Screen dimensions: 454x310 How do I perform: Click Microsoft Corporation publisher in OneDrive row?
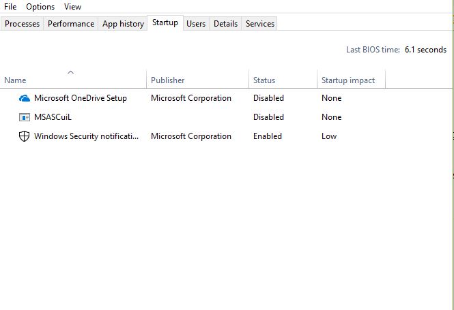tap(191, 98)
